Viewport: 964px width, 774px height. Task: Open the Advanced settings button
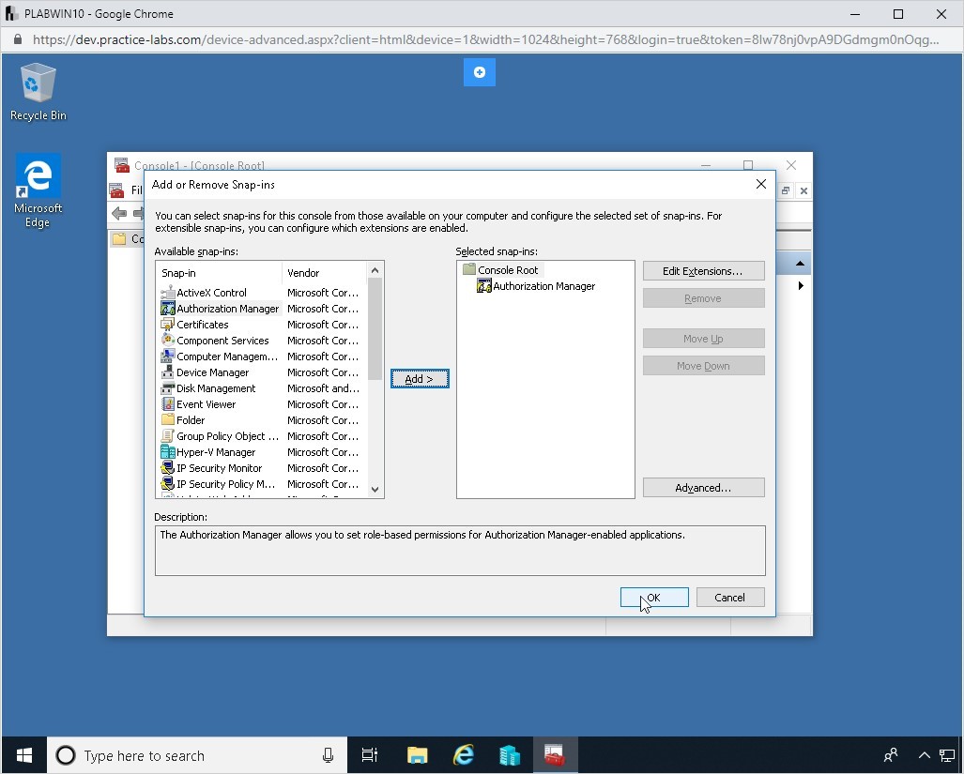tap(703, 488)
